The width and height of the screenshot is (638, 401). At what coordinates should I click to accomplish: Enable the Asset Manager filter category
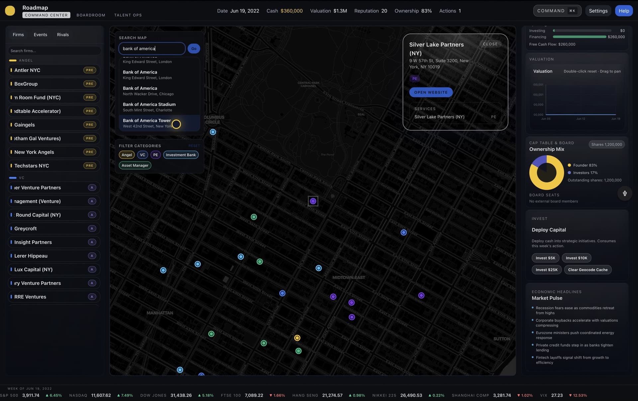[x=135, y=165]
